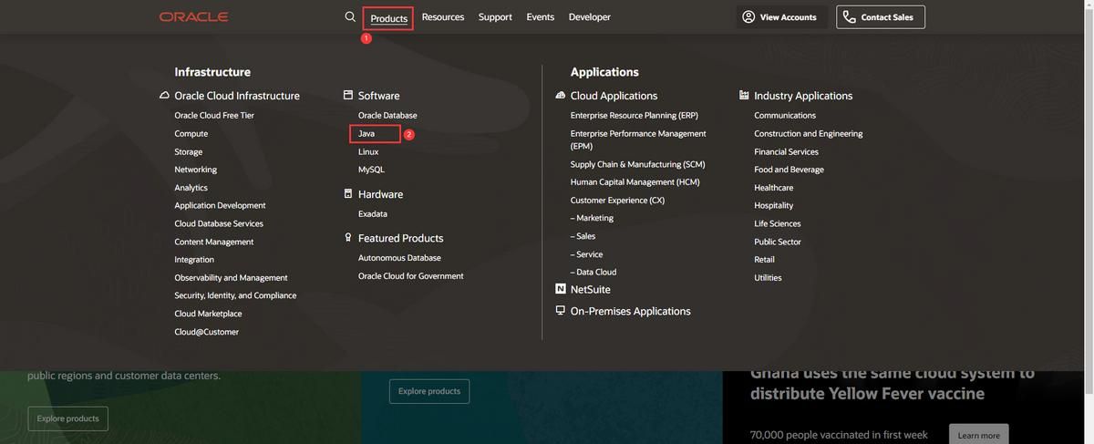Collapse the Products menu
The width and height of the screenshot is (1094, 444).
point(388,18)
